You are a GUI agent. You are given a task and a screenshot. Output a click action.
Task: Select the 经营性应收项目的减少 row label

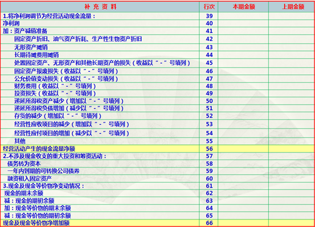[x=72, y=124]
